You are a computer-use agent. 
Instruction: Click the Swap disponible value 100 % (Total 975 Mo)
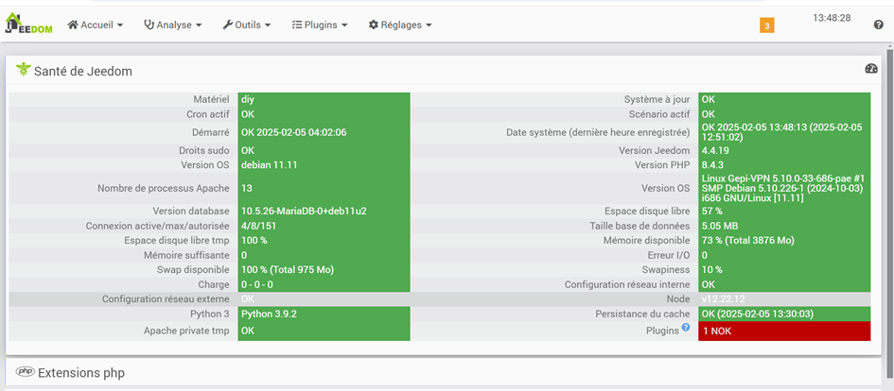click(x=288, y=270)
